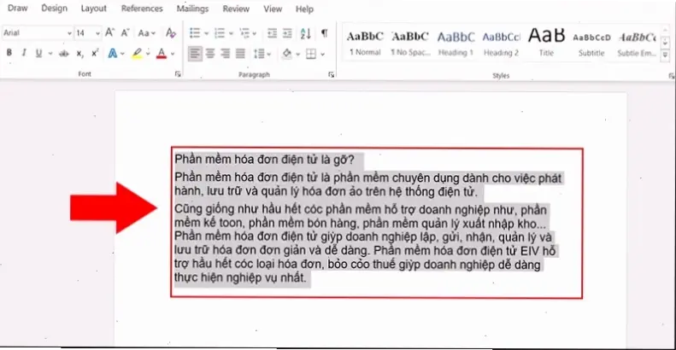Open Paragraph dialog launcher
The image size is (676, 350).
point(331,75)
